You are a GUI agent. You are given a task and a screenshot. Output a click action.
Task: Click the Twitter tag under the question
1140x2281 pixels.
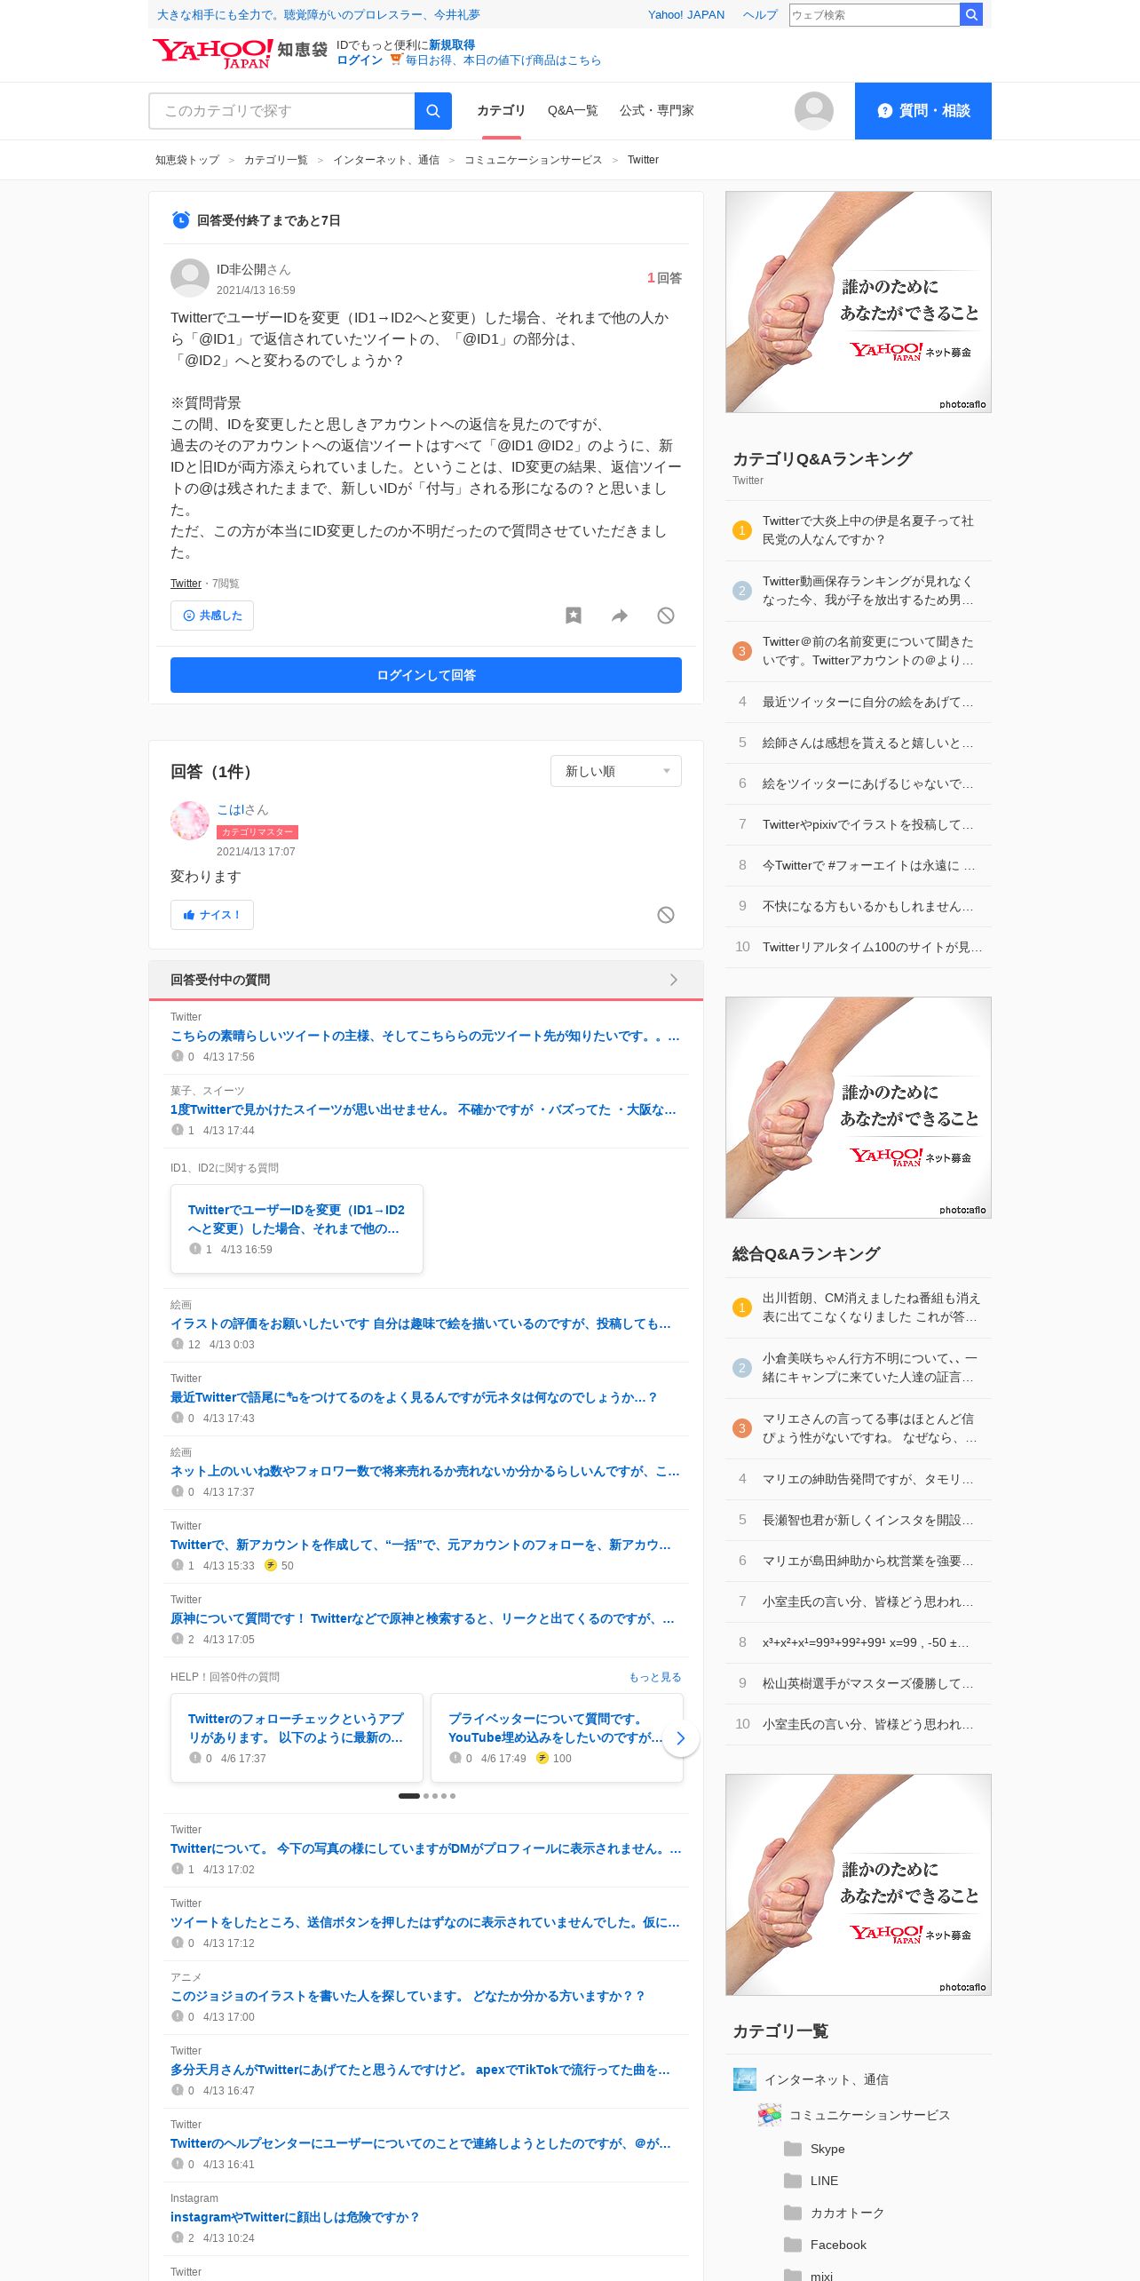pyautogui.click(x=186, y=584)
